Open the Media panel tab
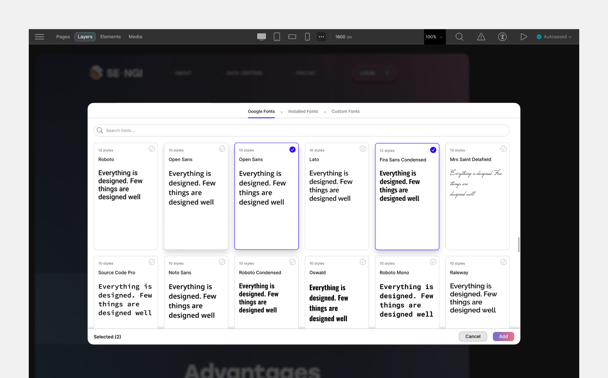 pyautogui.click(x=135, y=37)
